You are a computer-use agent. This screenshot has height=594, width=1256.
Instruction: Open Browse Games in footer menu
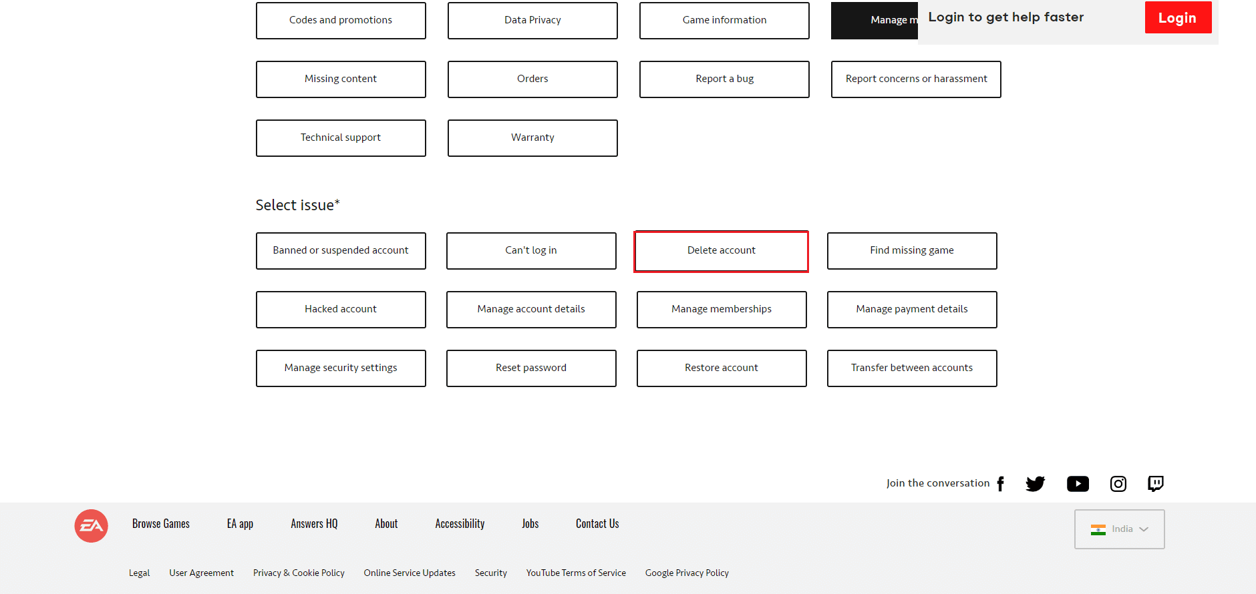point(161,524)
